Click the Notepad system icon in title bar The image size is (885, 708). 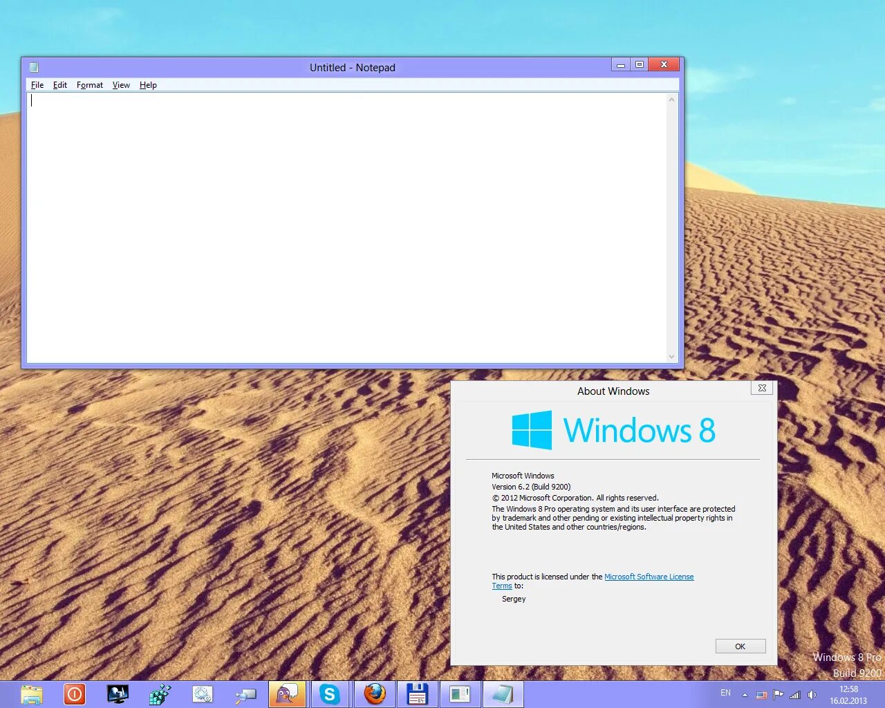34,67
